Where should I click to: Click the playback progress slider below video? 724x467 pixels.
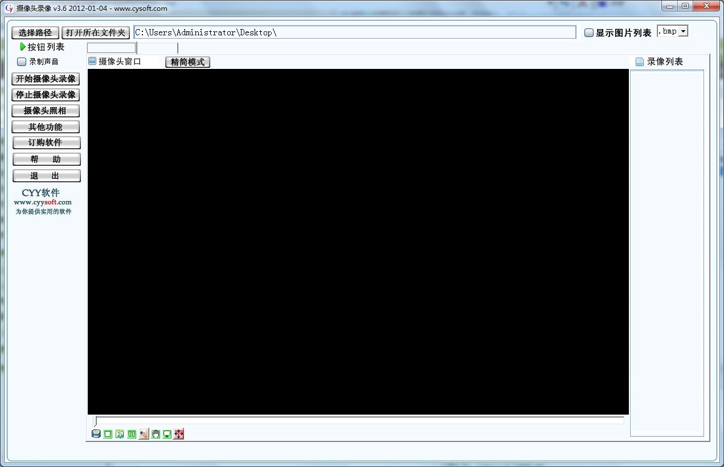pos(359,421)
